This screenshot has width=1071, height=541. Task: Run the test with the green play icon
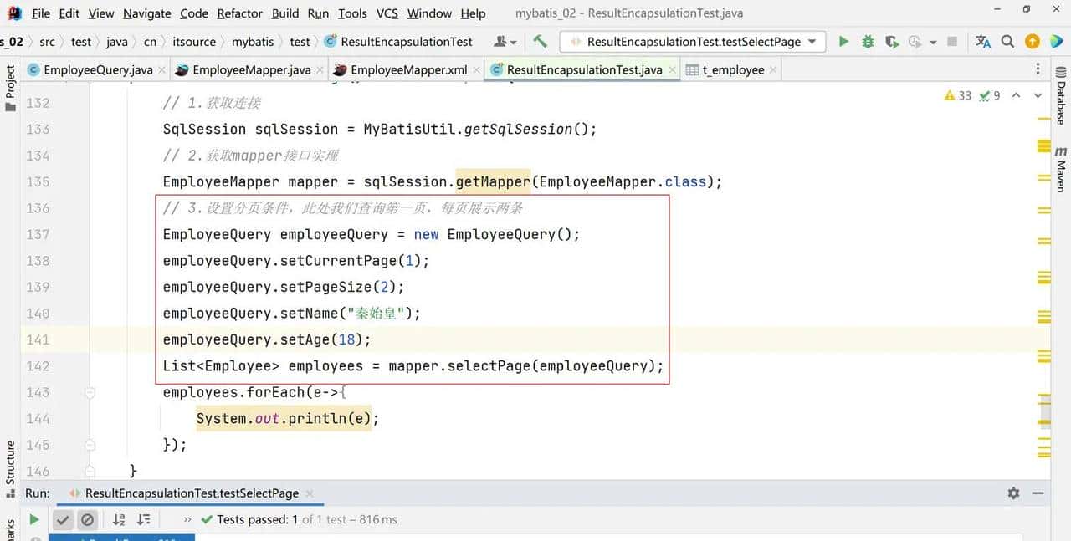pyautogui.click(x=843, y=42)
